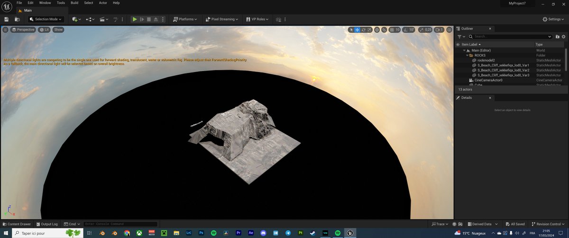Open the Pixel Streaming dropdown

coord(222,19)
